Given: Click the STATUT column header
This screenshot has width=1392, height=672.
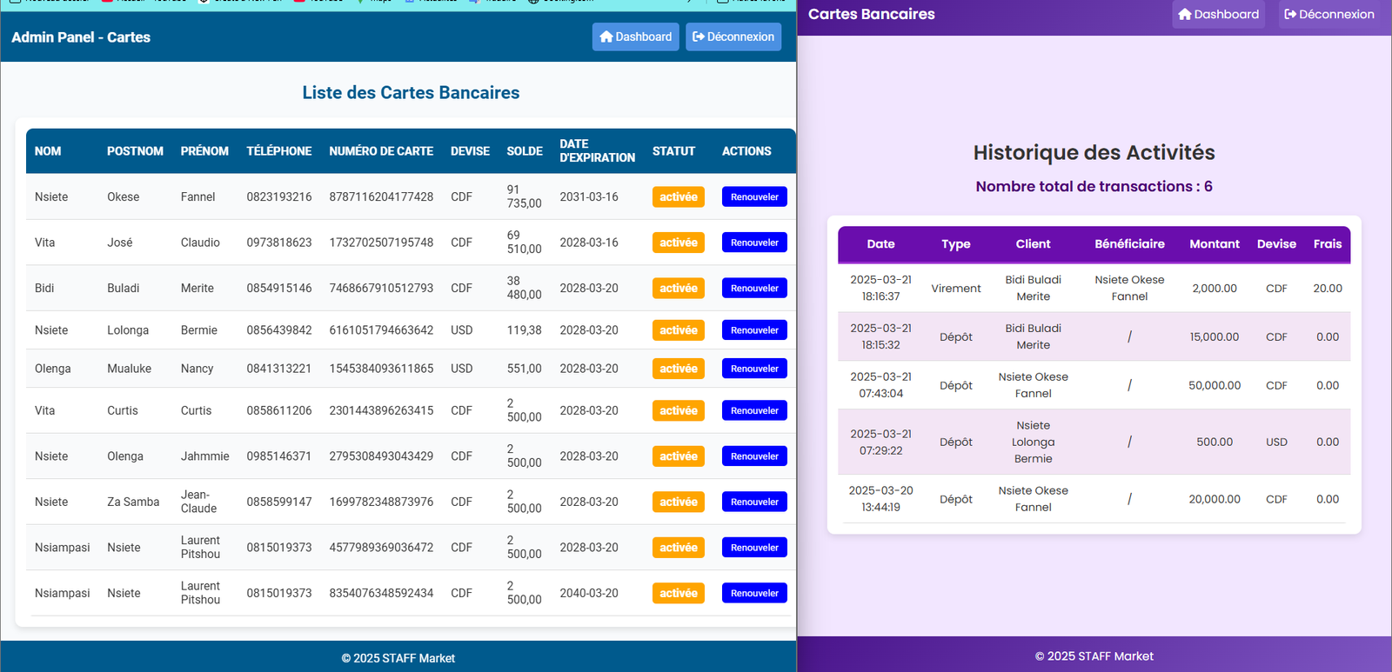Looking at the screenshot, I should (x=673, y=151).
